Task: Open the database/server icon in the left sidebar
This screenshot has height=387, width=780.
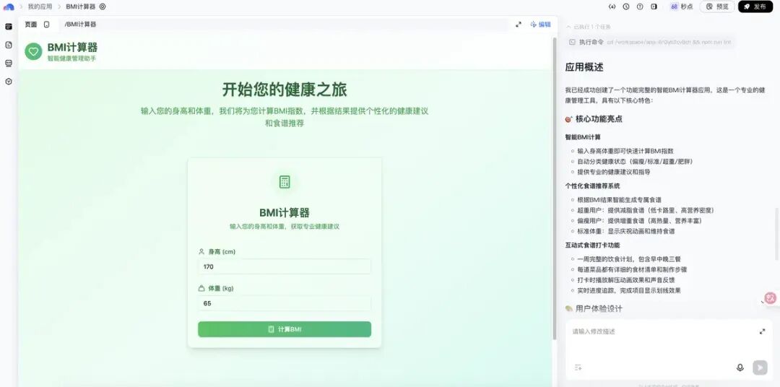Action: (x=9, y=63)
